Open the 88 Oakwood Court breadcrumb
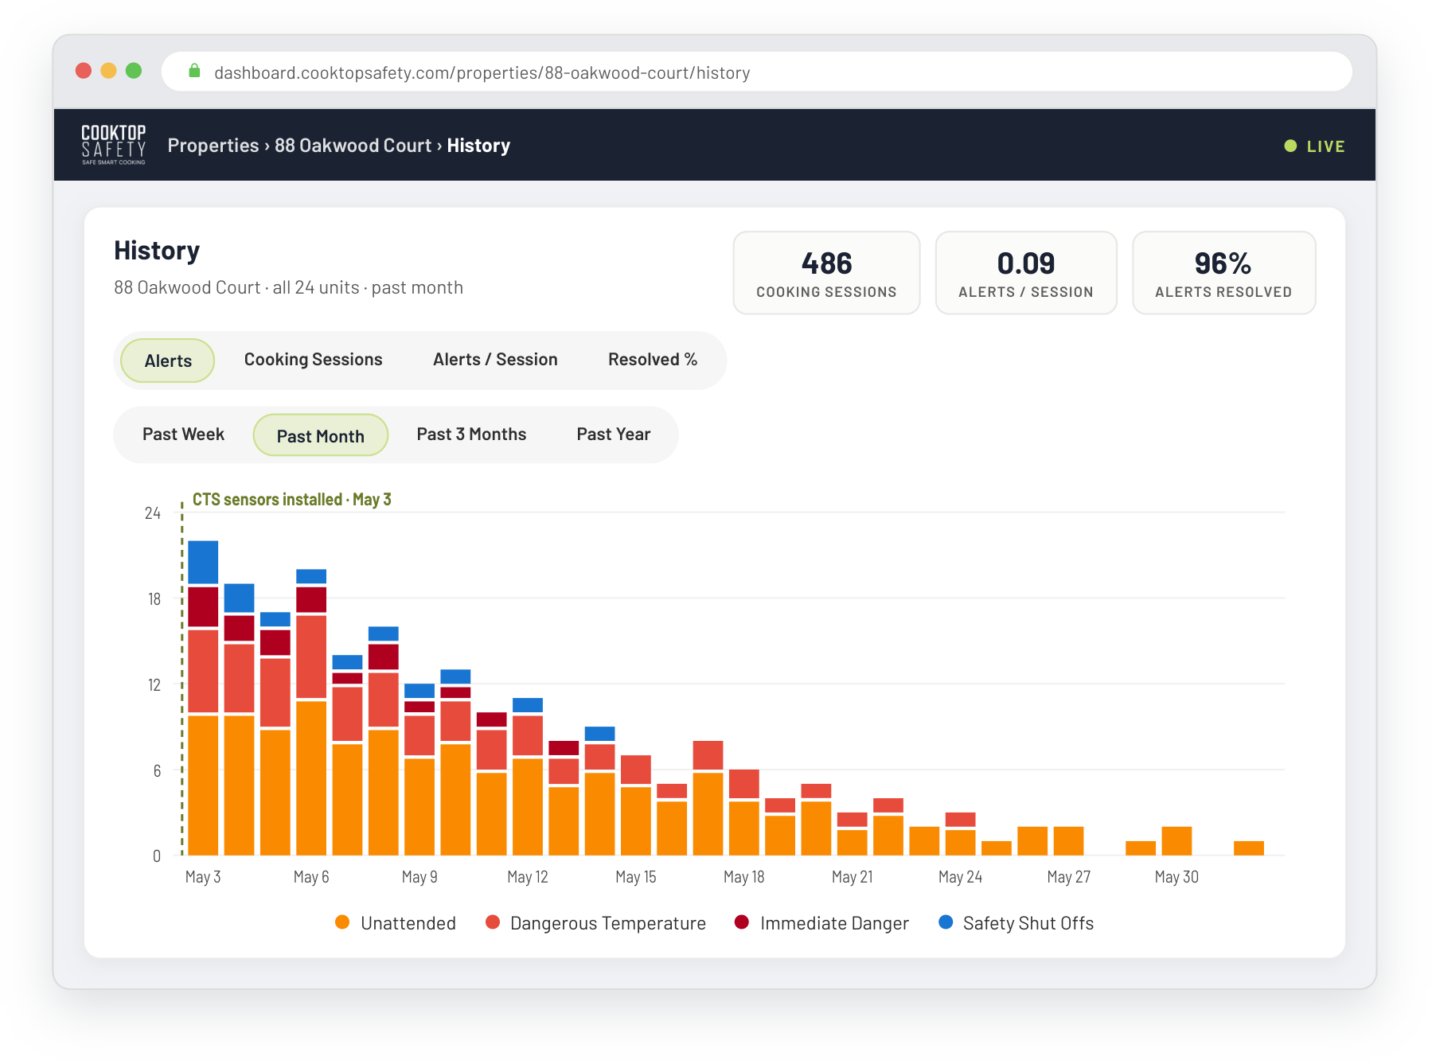Viewport: 1432px width, 1060px height. click(353, 146)
